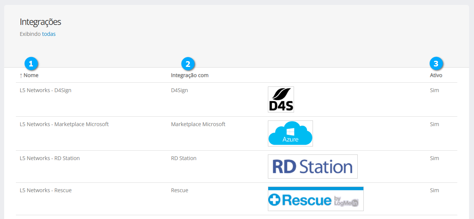Sort the list by Nome column
Image resolution: width=474 pixels, height=219 pixels.
[31, 75]
